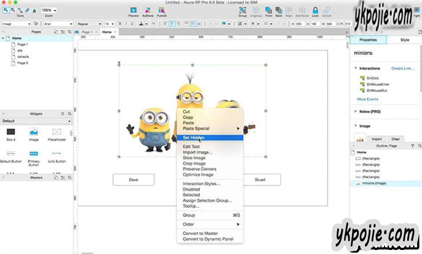Toggle bold text formatting

(120, 24)
